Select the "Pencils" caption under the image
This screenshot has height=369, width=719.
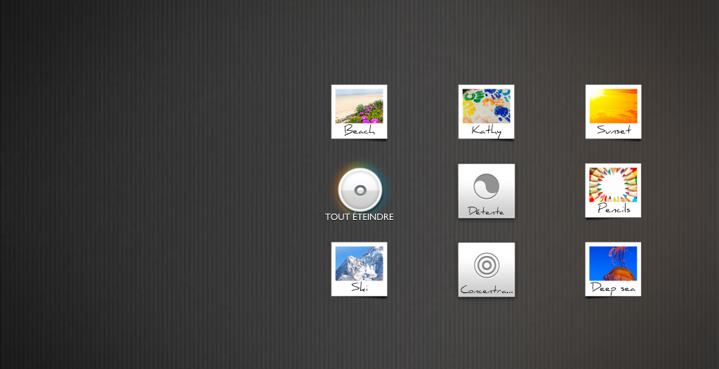(613, 209)
